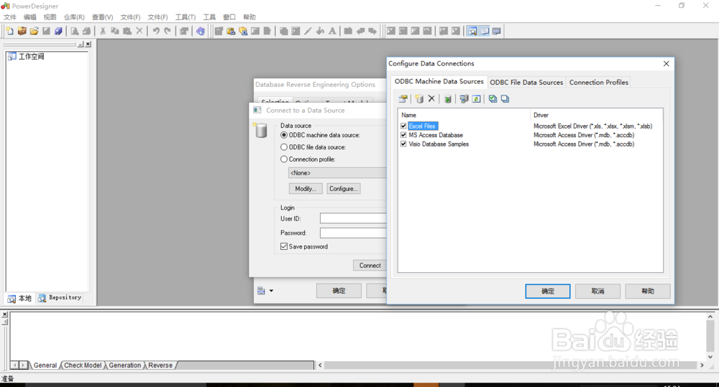Open the 视图 menu
The width and height of the screenshot is (719, 387).
pyautogui.click(x=50, y=17)
